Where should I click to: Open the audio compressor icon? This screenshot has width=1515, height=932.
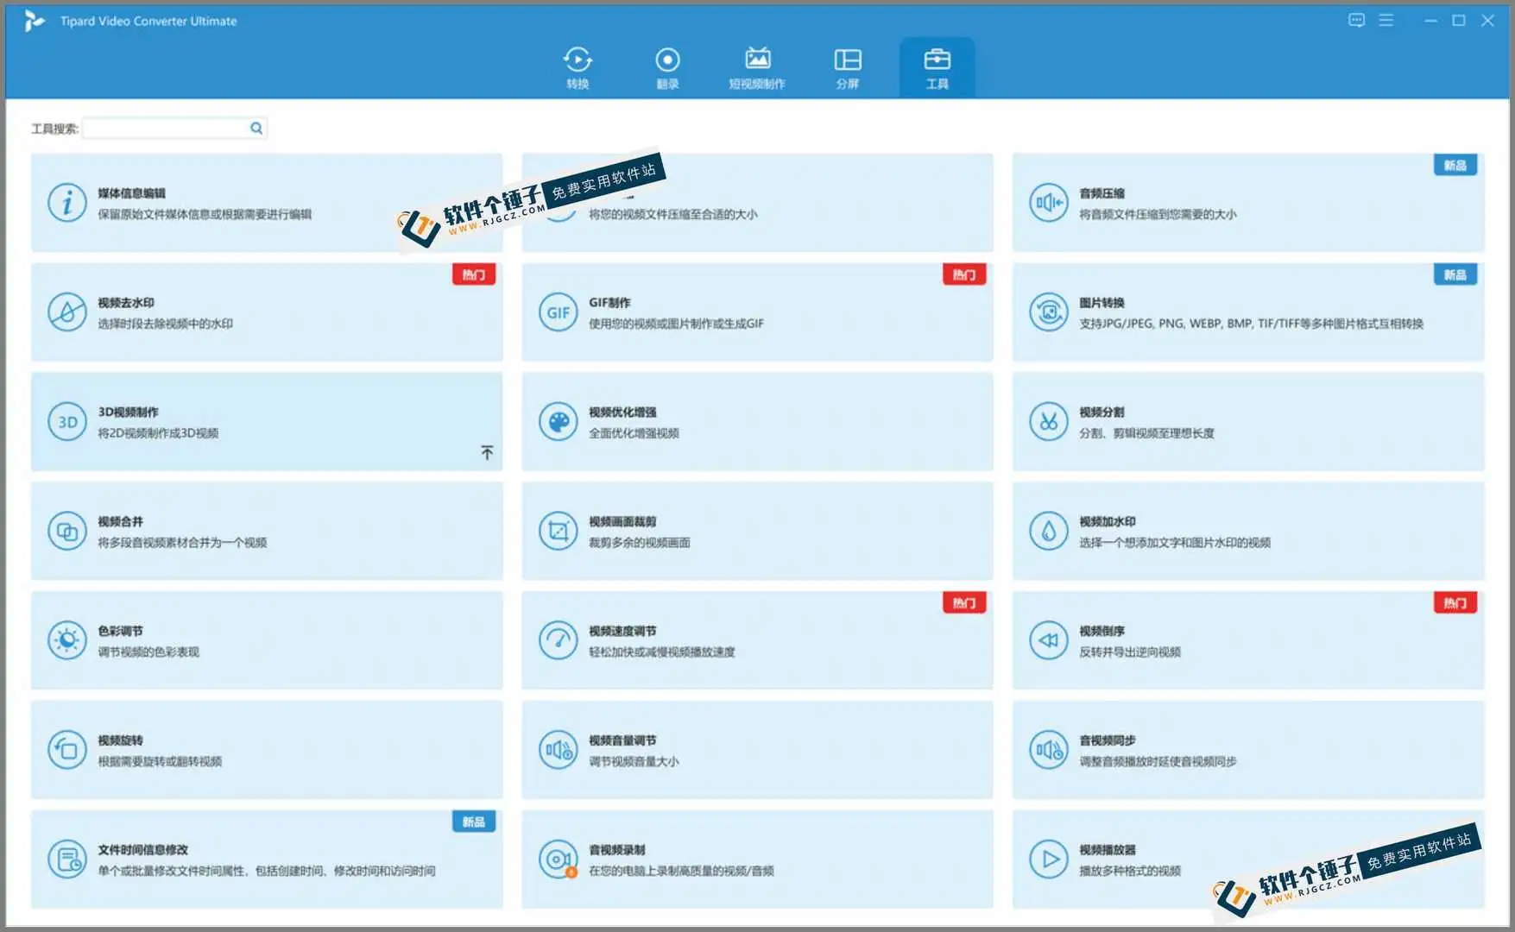[1048, 203]
